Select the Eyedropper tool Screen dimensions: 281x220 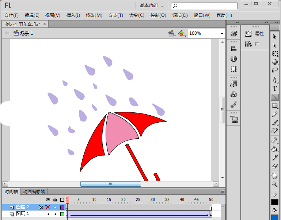[x=274, y=157]
